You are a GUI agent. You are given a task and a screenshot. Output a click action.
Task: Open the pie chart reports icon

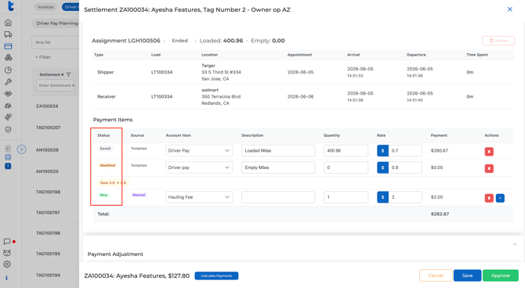click(8, 70)
